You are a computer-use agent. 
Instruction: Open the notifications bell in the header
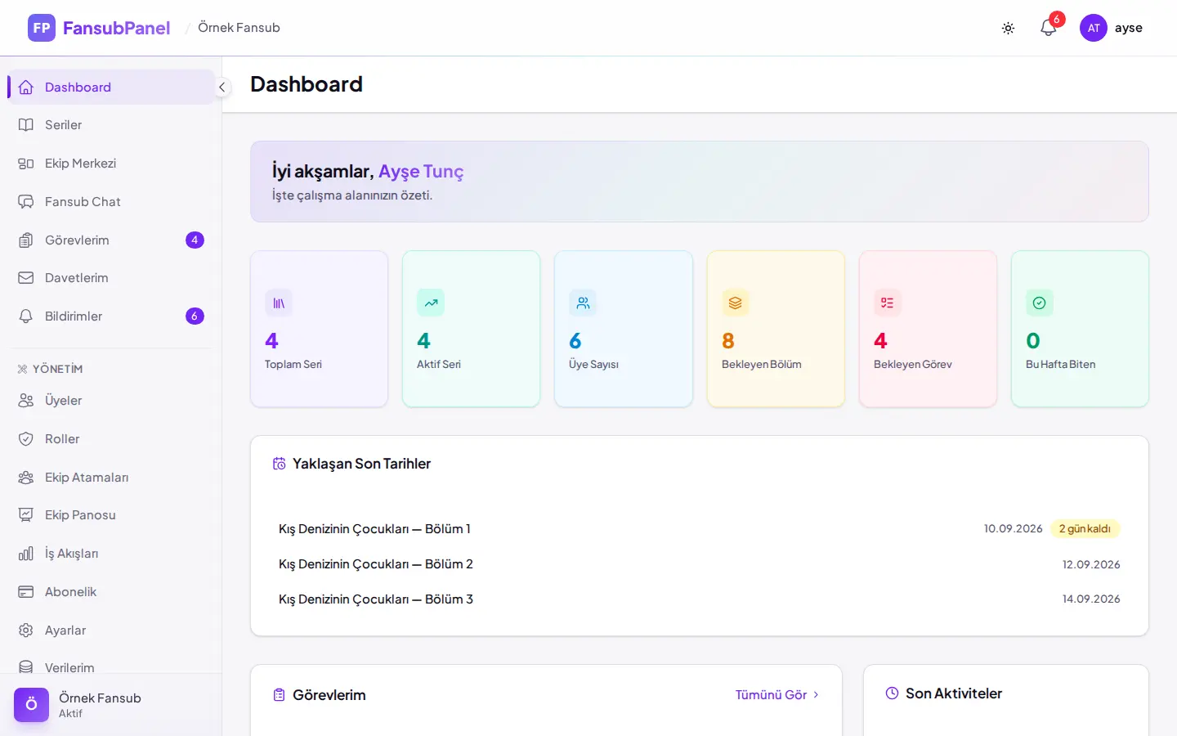[x=1049, y=28]
